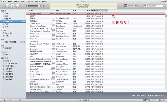The height and width of the screenshot is (102, 167).
Task: Open the 高级 menu
Action: [x=37, y=1]
